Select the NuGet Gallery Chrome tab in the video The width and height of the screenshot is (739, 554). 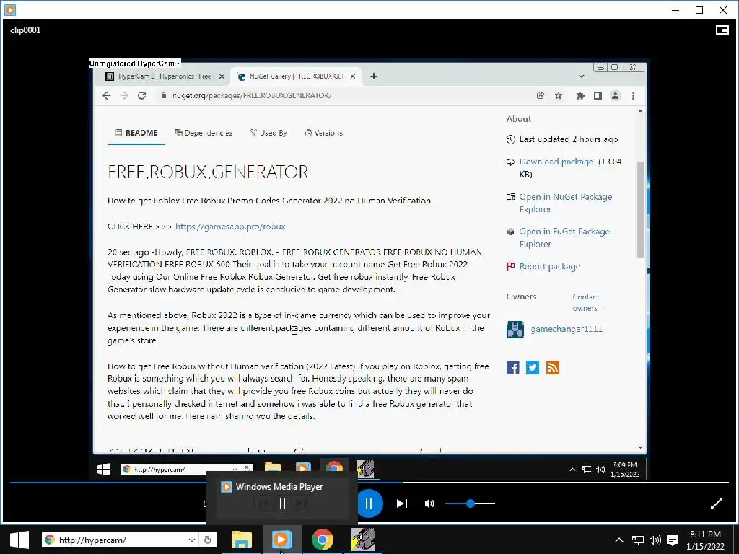(x=296, y=76)
